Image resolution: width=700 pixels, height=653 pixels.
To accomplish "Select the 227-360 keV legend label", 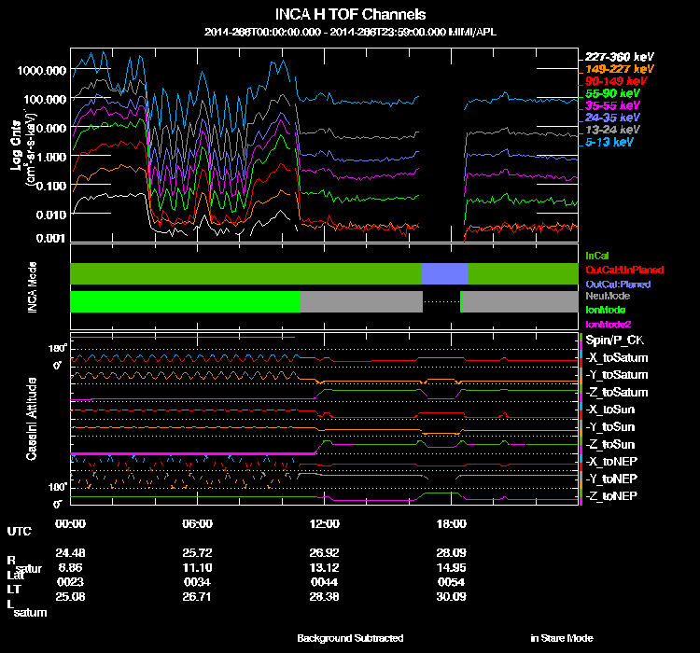I will pyautogui.click(x=619, y=57).
